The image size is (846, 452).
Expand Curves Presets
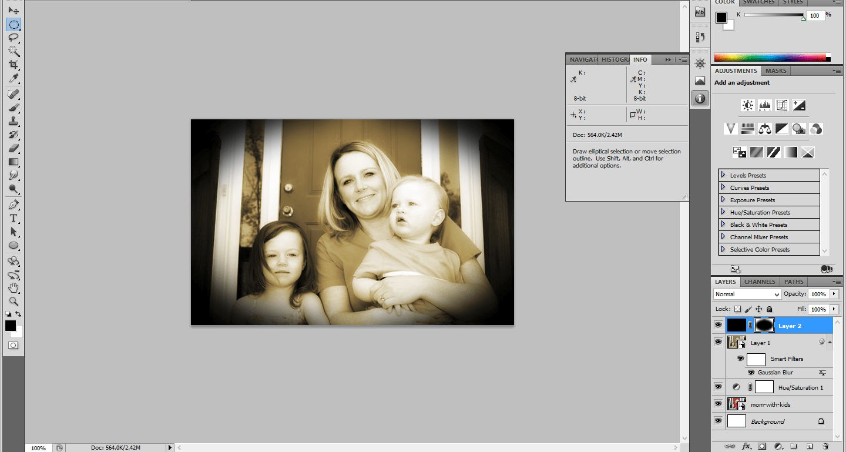(x=723, y=188)
